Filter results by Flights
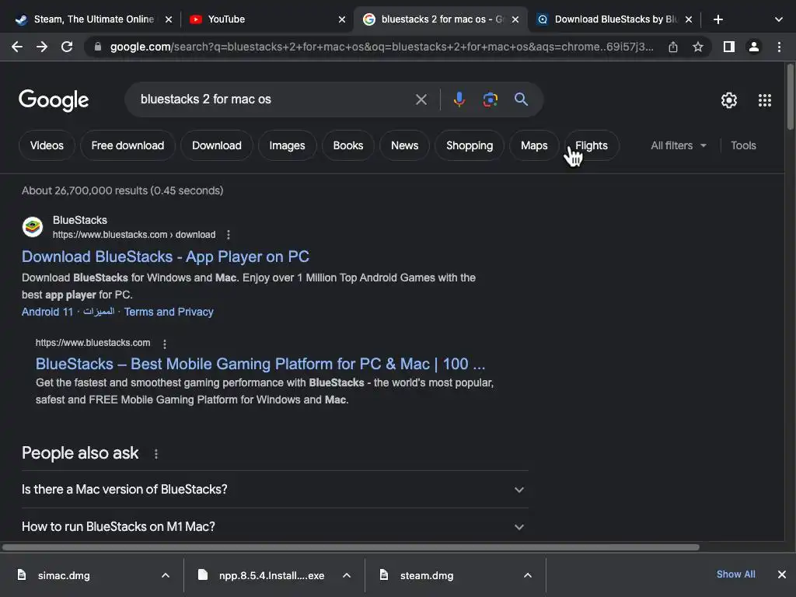The image size is (796, 597). [592, 145]
